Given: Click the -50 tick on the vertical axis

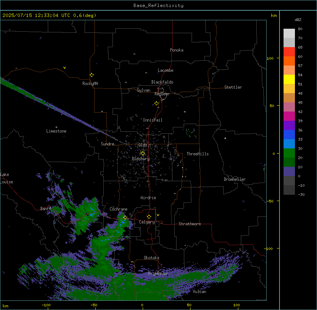Looking at the screenshot, I should 270,201.
